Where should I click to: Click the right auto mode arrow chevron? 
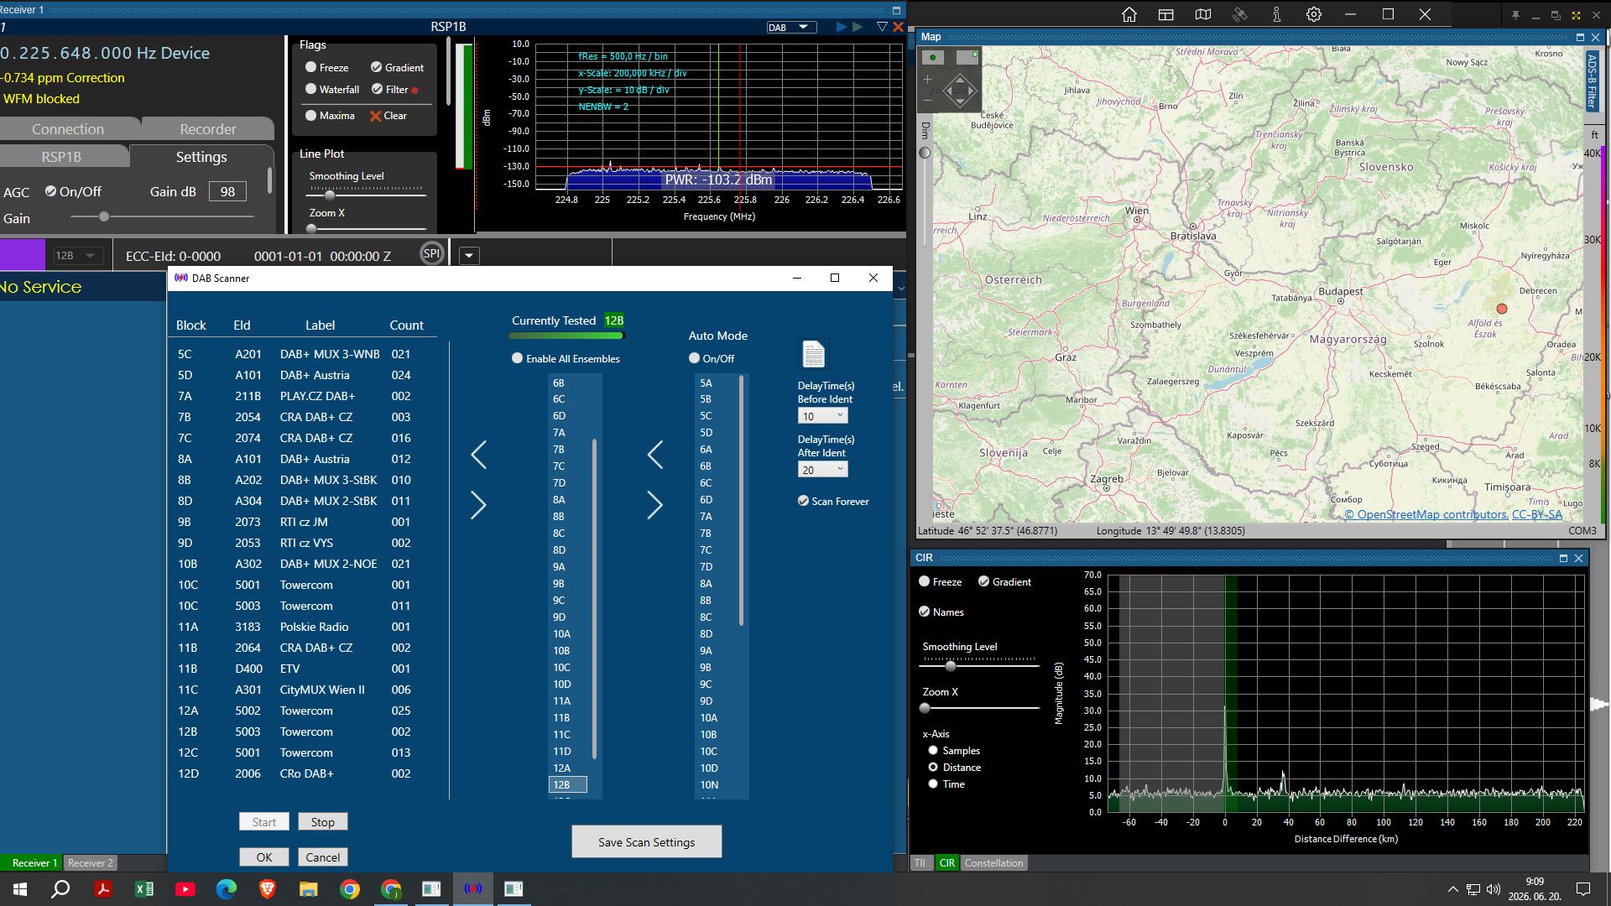pyautogui.click(x=655, y=505)
